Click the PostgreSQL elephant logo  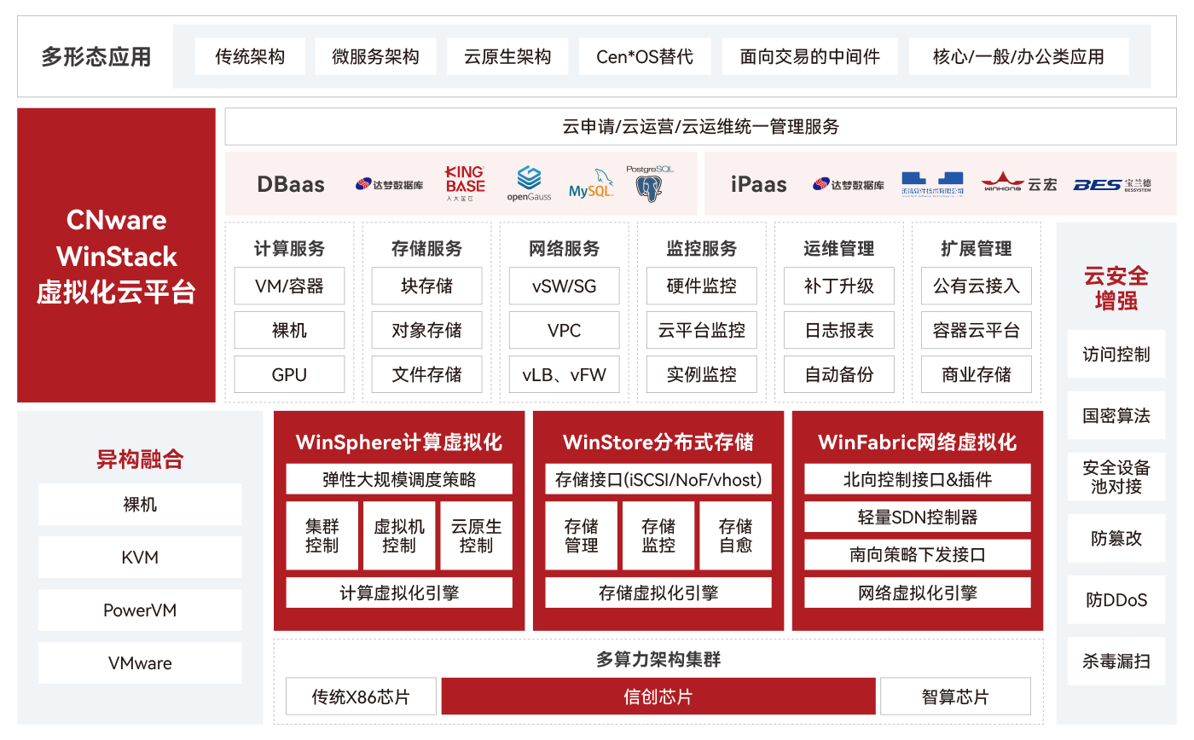[649, 183]
